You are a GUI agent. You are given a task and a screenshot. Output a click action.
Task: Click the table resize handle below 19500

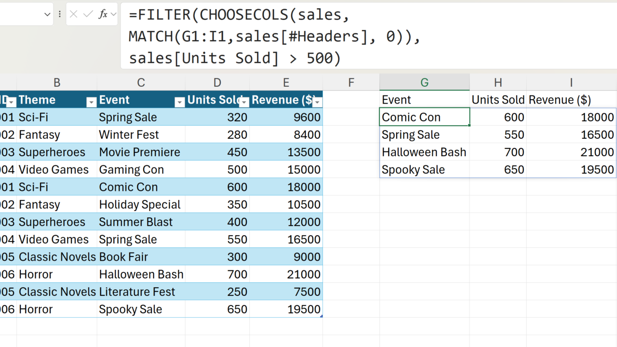(321, 316)
